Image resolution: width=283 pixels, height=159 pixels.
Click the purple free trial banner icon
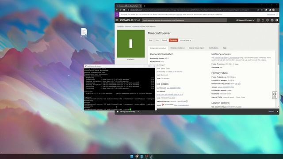tap(117, 15)
